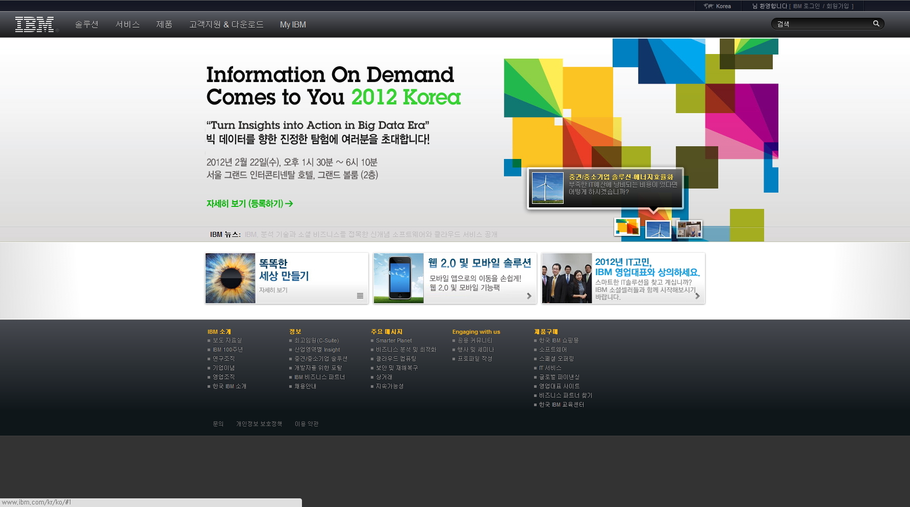Image resolution: width=910 pixels, height=507 pixels.
Task: Select the people photo carousel thumbnail
Action: click(x=689, y=229)
